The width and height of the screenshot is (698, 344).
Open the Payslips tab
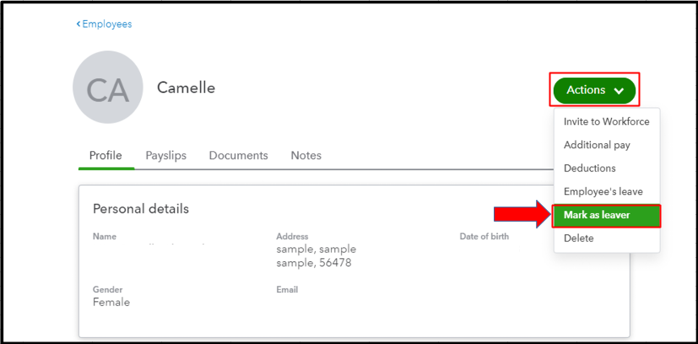coord(166,155)
